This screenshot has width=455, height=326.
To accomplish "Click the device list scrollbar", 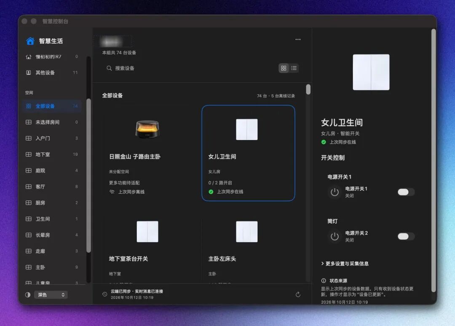I will click(x=308, y=89).
